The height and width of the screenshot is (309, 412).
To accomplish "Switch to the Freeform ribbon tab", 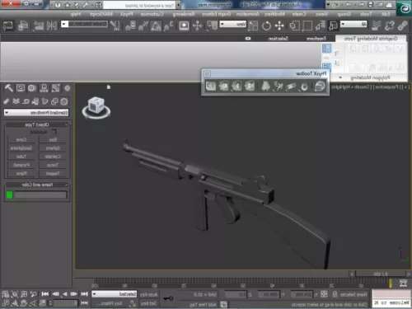I will click(316, 39).
